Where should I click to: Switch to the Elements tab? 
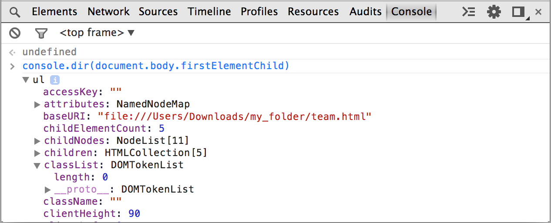54,12
